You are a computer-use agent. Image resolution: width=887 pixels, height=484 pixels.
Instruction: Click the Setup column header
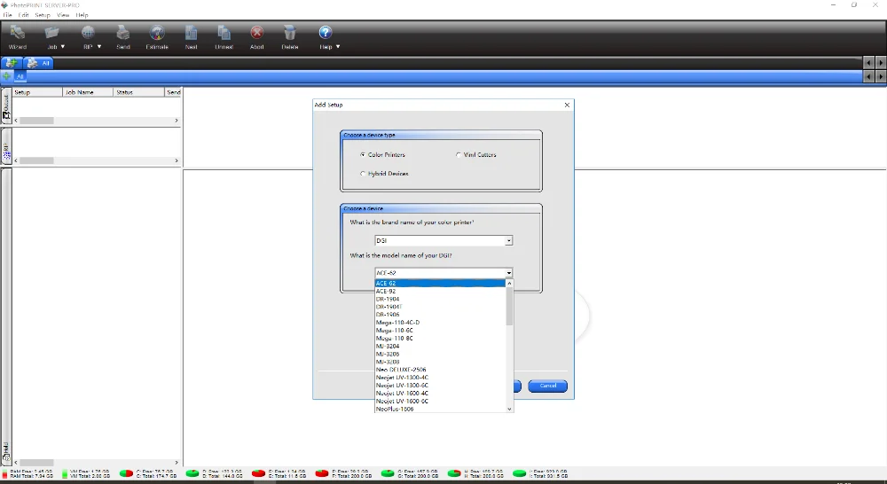click(37, 92)
